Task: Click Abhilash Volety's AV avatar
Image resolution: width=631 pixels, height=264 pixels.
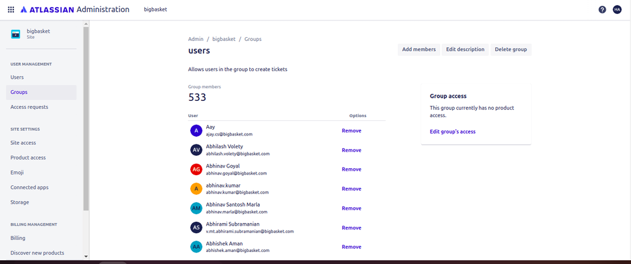Action: (196, 150)
